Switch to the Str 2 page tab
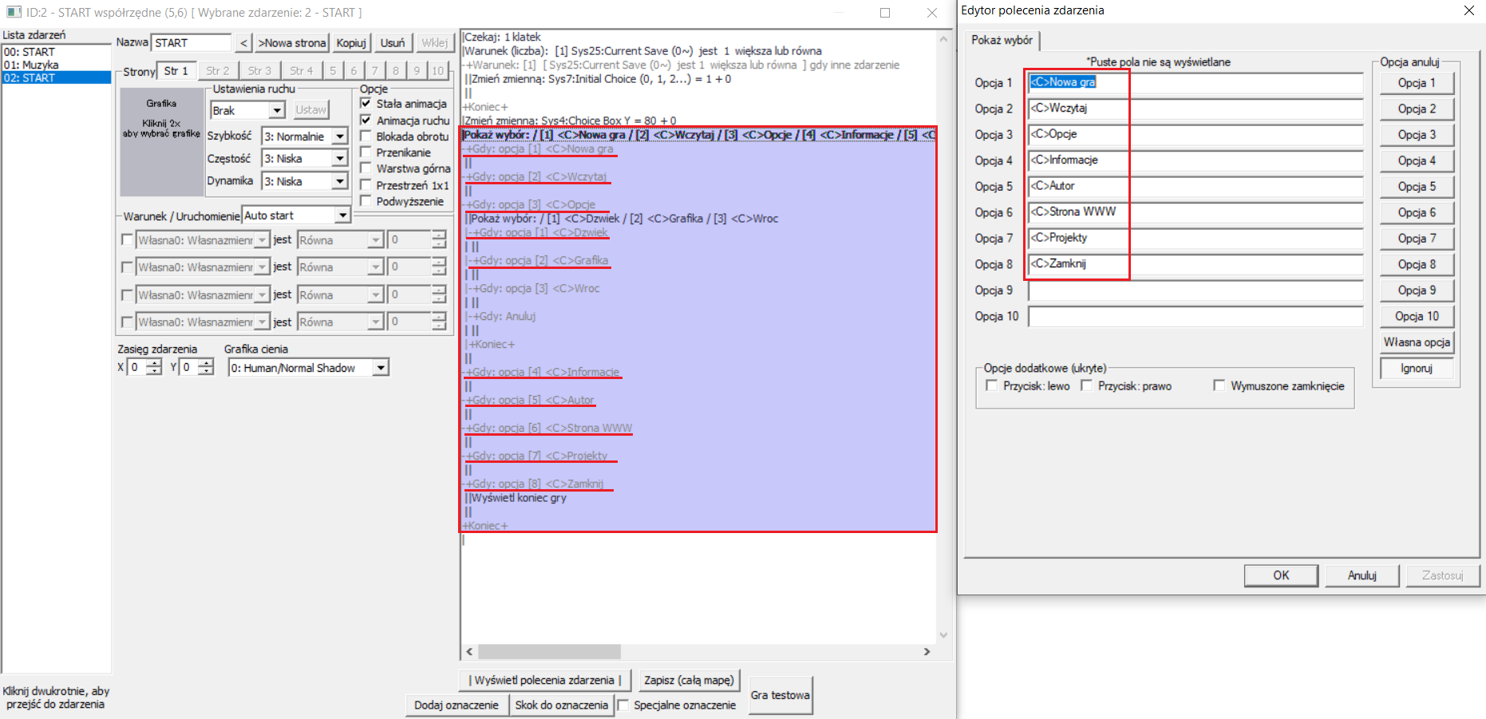Viewport: 1486px width, 719px height. (217, 71)
